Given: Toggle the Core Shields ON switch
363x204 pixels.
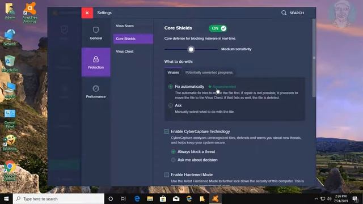Looking at the screenshot, I should 218,28.
